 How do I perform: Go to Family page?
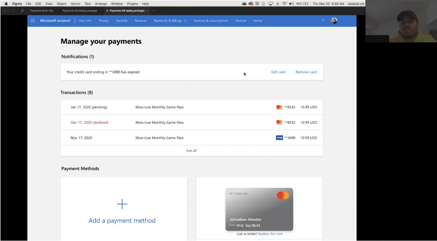click(258, 21)
